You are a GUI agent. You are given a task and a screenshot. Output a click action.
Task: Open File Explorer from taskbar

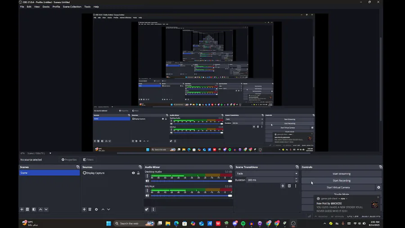tap(168, 223)
